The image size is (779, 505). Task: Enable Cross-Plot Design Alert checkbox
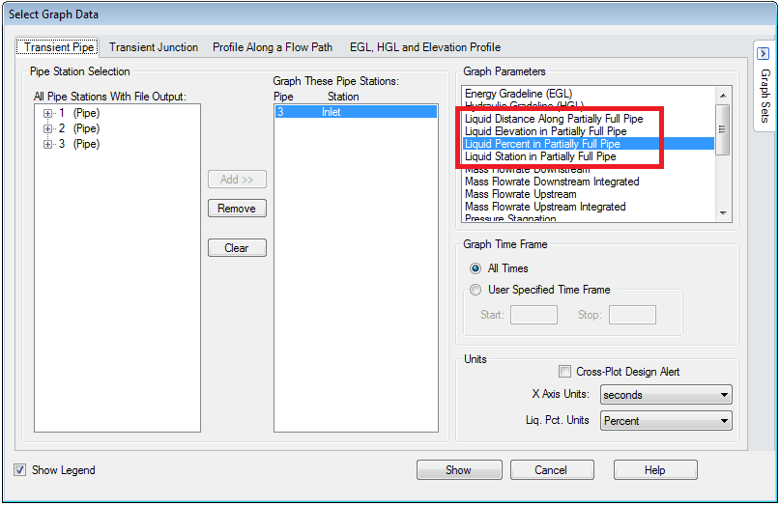click(x=564, y=372)
